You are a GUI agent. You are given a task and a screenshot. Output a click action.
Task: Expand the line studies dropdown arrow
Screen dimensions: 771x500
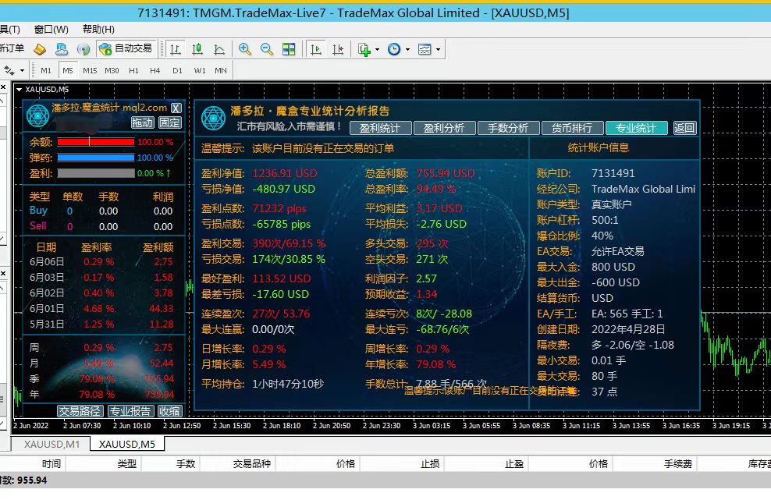pos(22,71)
